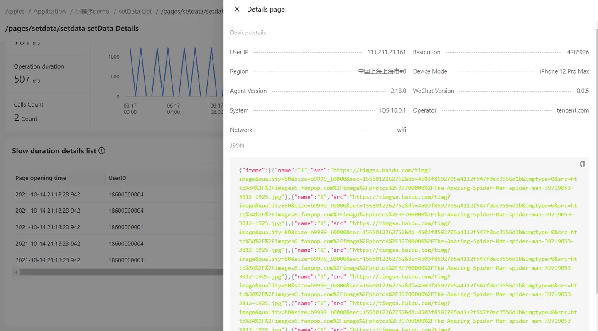Click the Device details section heading
The height and width of the screenshot is (331, 598).
coord(248,32)
